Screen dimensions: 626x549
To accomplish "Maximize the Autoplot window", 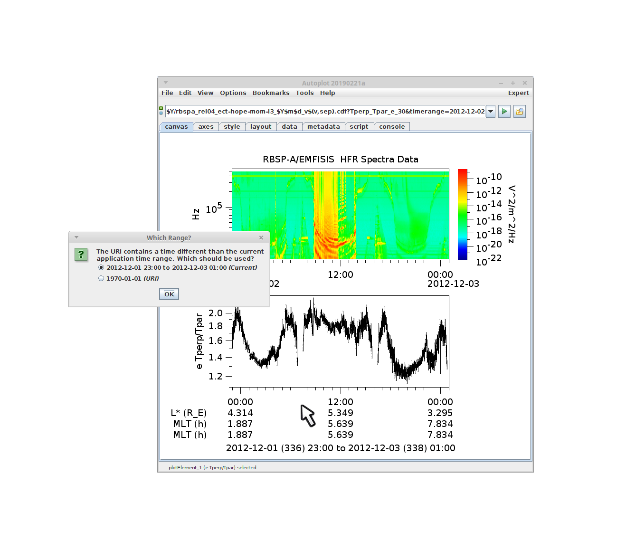I will (513, 83).
